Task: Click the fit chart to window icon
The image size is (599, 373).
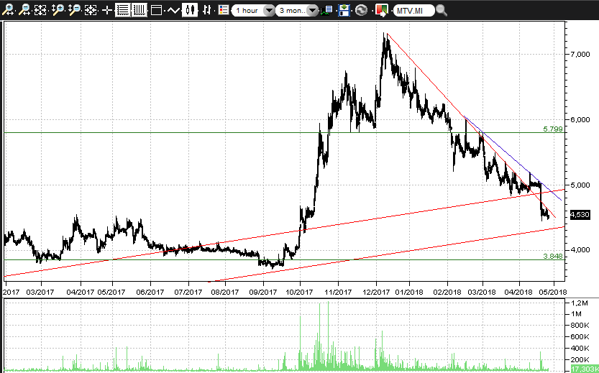Action: 40,10
